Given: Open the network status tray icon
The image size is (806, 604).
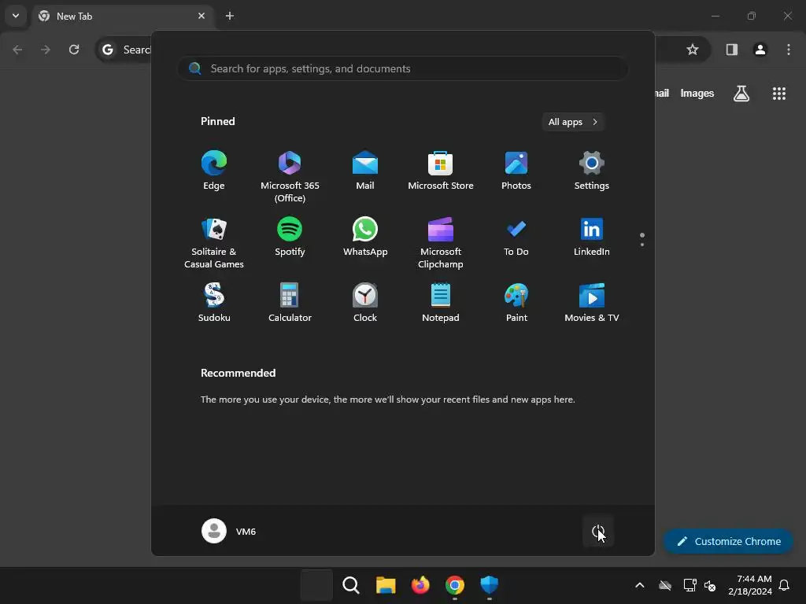Looking at the screenshot, I should tap(690, 585).
